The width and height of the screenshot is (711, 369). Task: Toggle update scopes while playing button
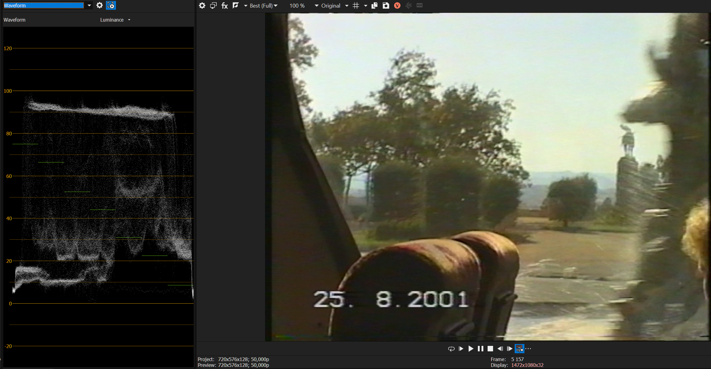111,5
